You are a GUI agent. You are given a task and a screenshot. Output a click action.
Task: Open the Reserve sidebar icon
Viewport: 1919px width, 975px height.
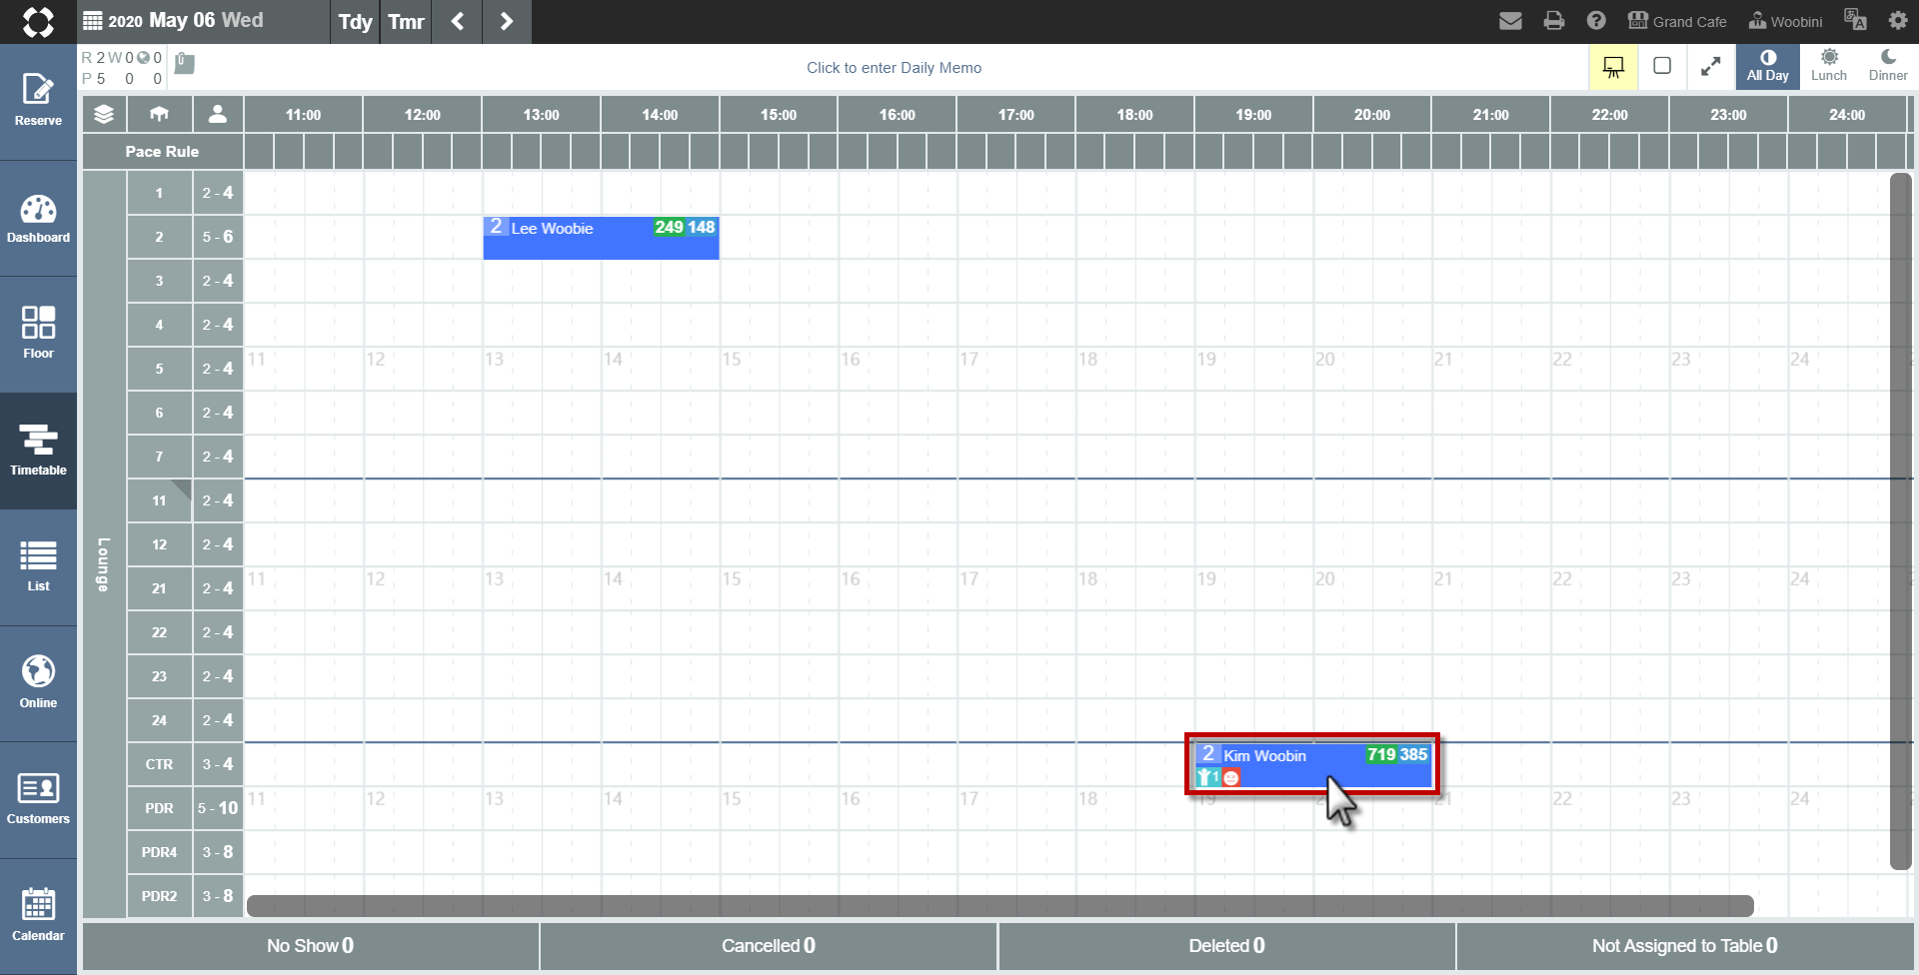[38, 102]
